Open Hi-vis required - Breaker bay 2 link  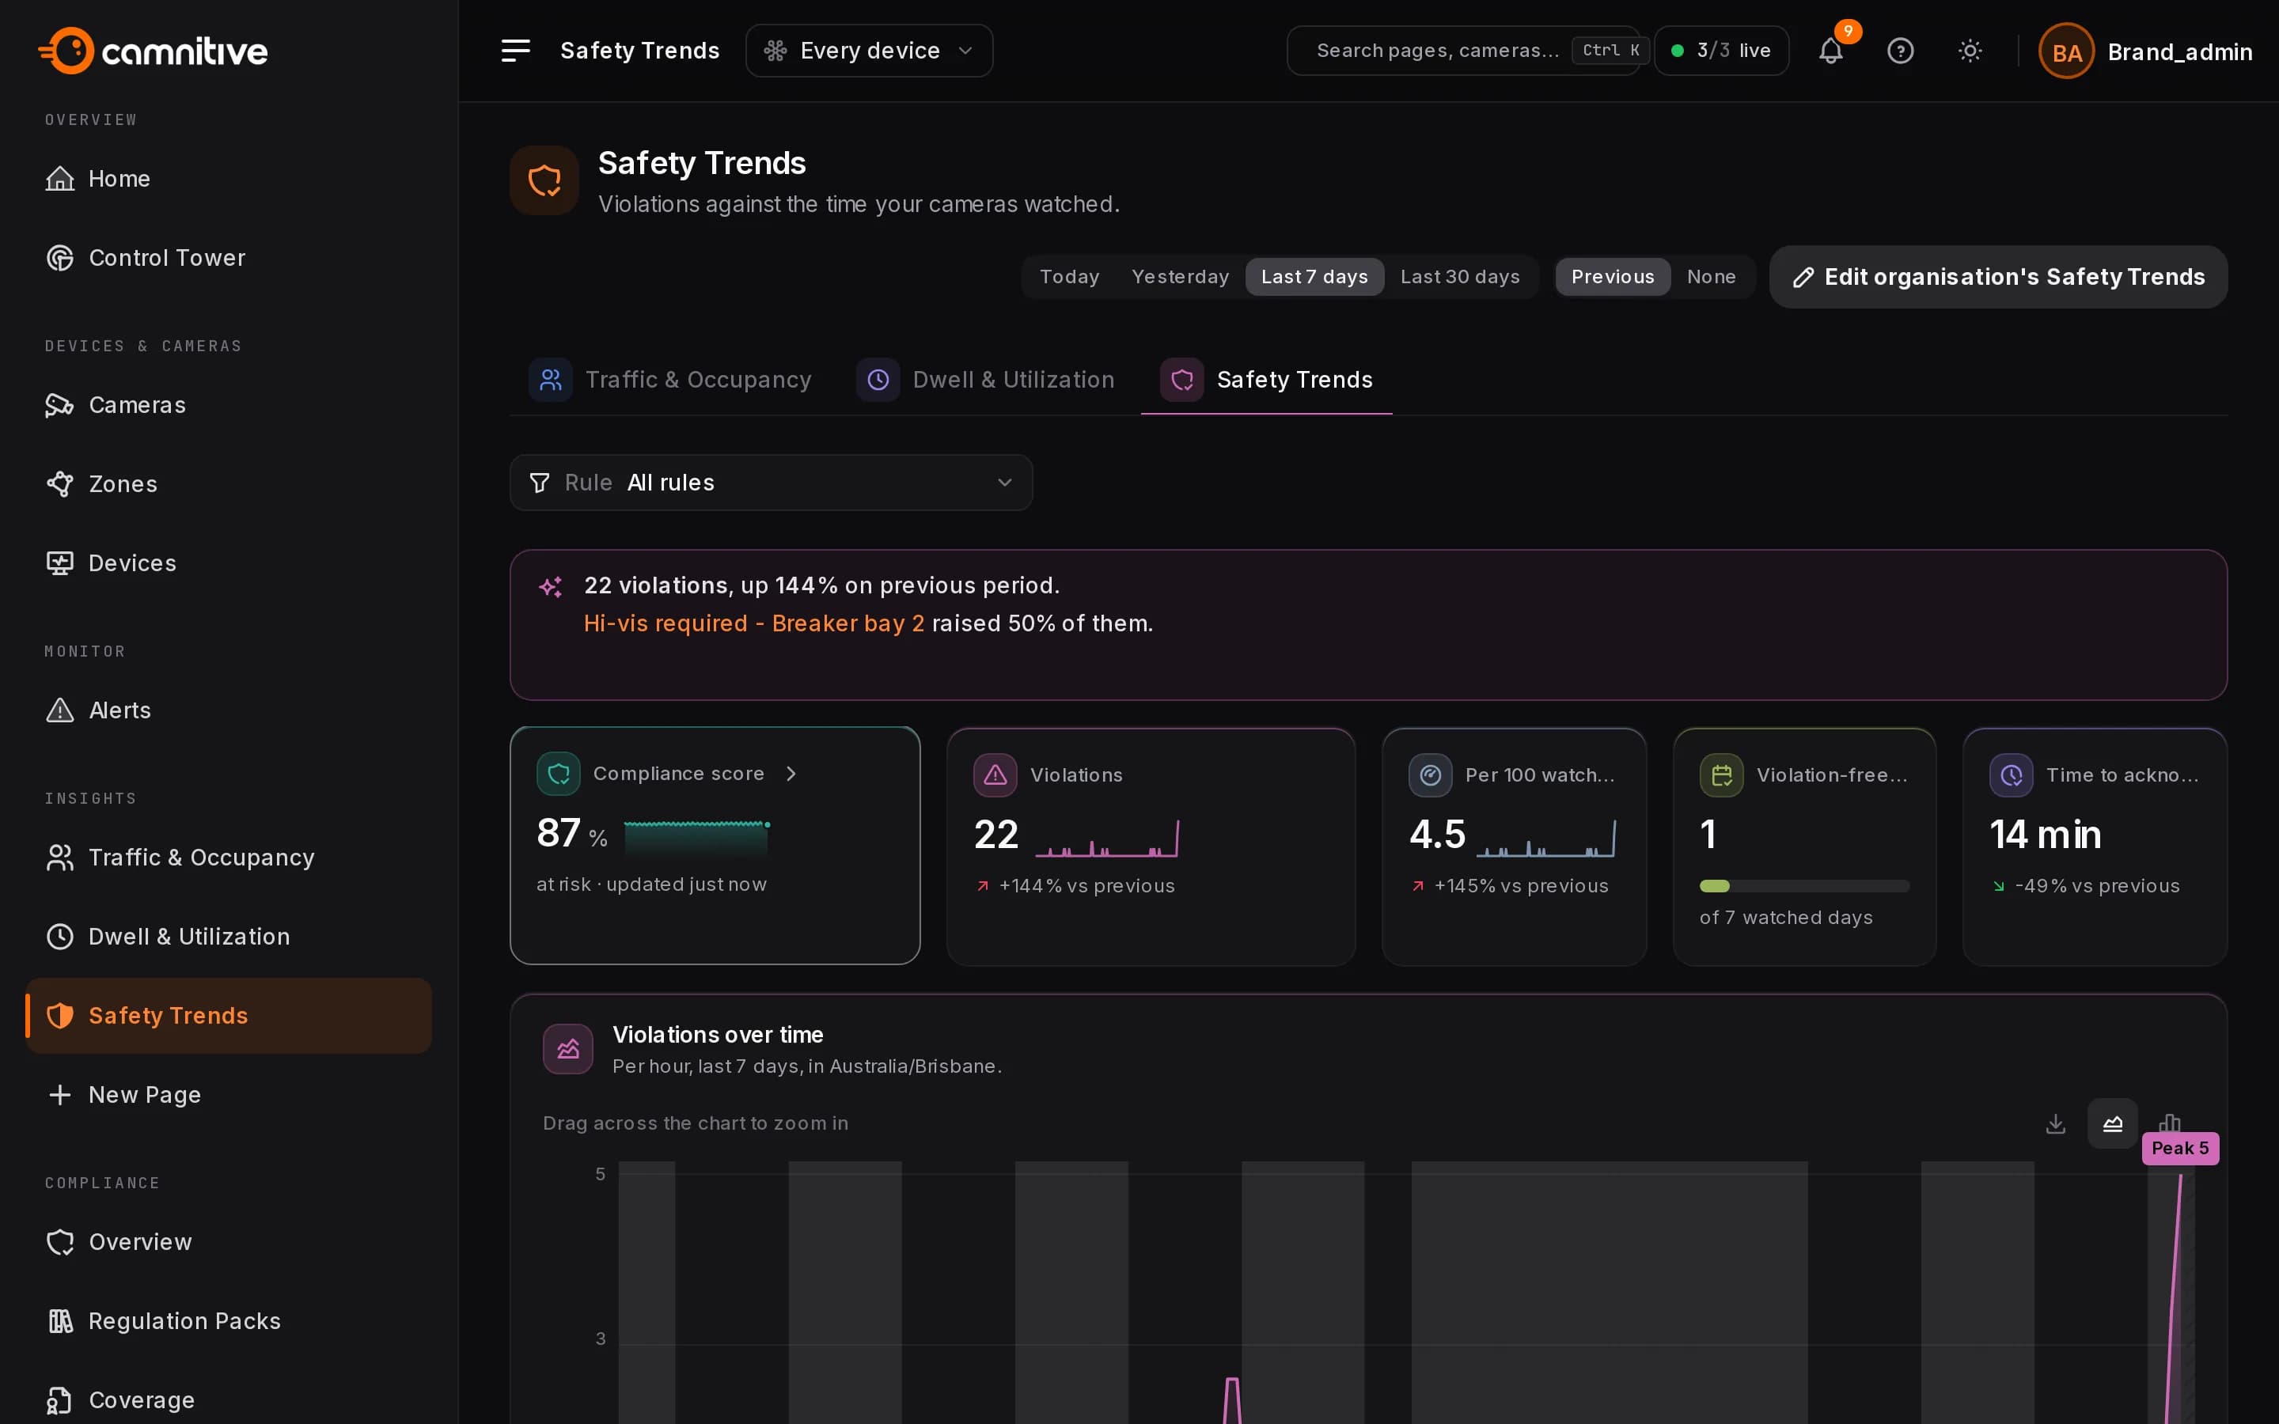(x=753, y=623)
